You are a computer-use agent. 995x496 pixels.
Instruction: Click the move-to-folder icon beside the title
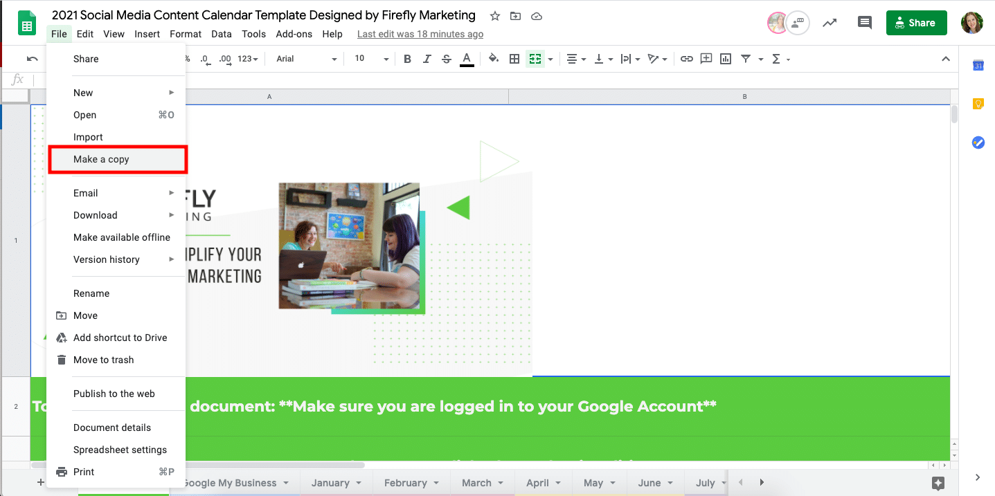point(515,16)
